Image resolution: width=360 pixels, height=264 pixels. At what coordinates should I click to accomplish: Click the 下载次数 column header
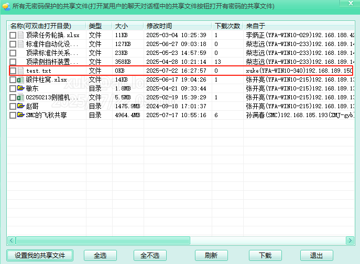coord(227,26)
